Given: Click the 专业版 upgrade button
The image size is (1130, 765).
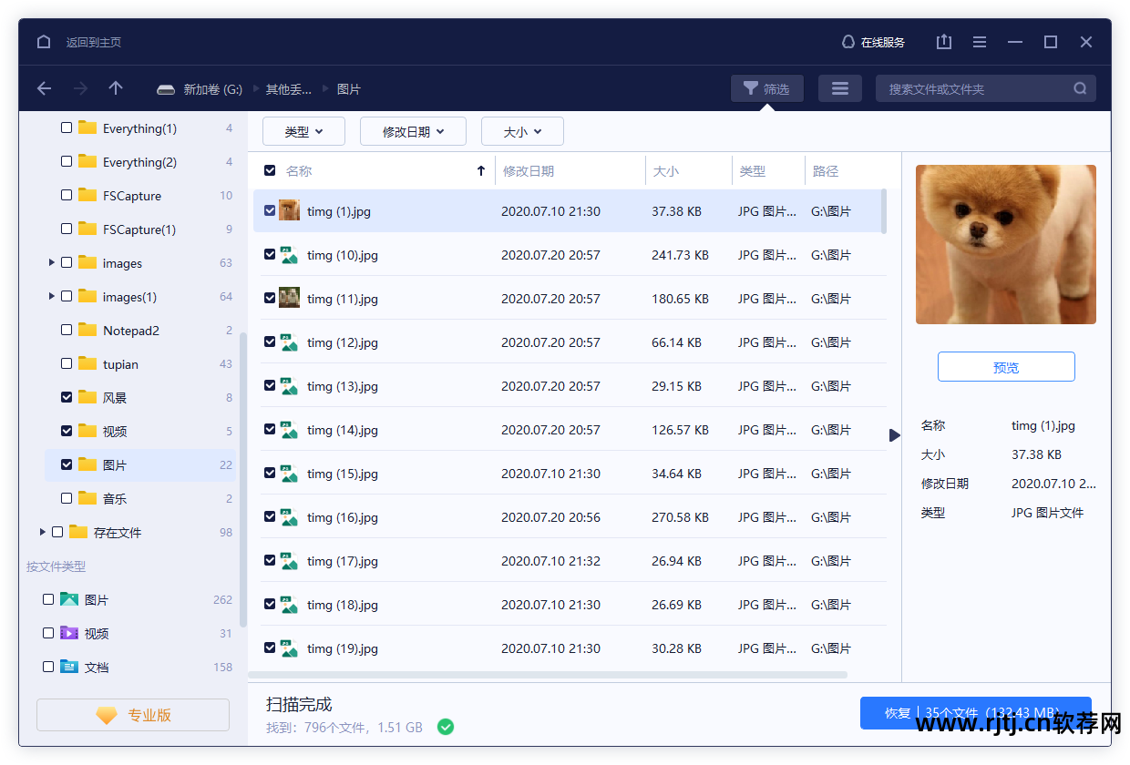Looking at the screenshot, I should (133, 715).
